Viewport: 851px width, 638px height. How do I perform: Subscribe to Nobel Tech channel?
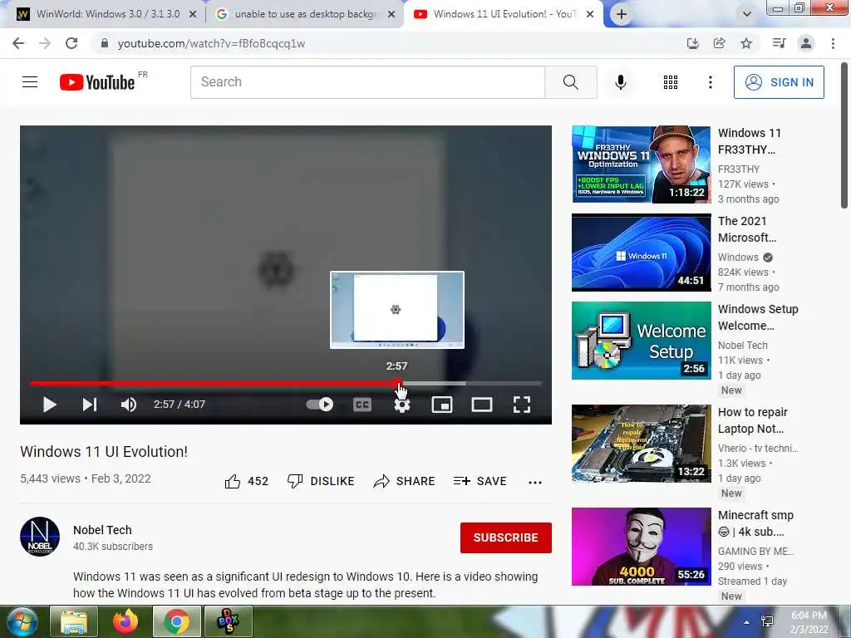[506, 537]
